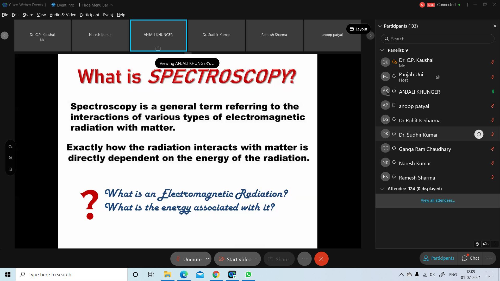Select the annotate pen tool on left sidebar
The image size is (500, 281).
(x=10, y=146)
